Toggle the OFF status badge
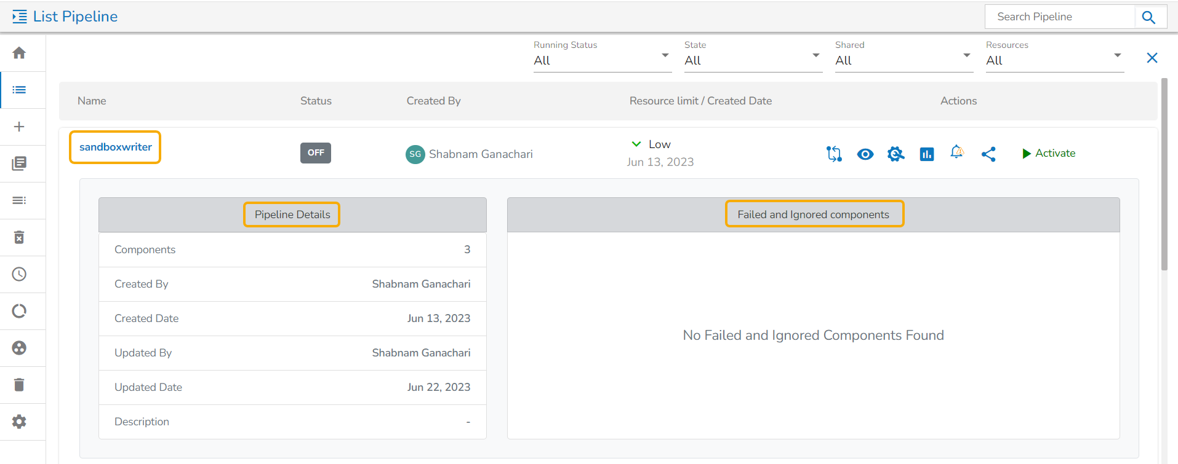The height and width of the screenshot is (464, 1178). pyautogui.click(x=315, y=153)
